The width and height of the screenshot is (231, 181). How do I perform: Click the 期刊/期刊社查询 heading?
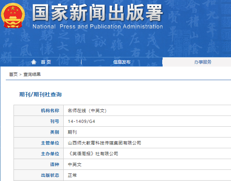(40, 94)
